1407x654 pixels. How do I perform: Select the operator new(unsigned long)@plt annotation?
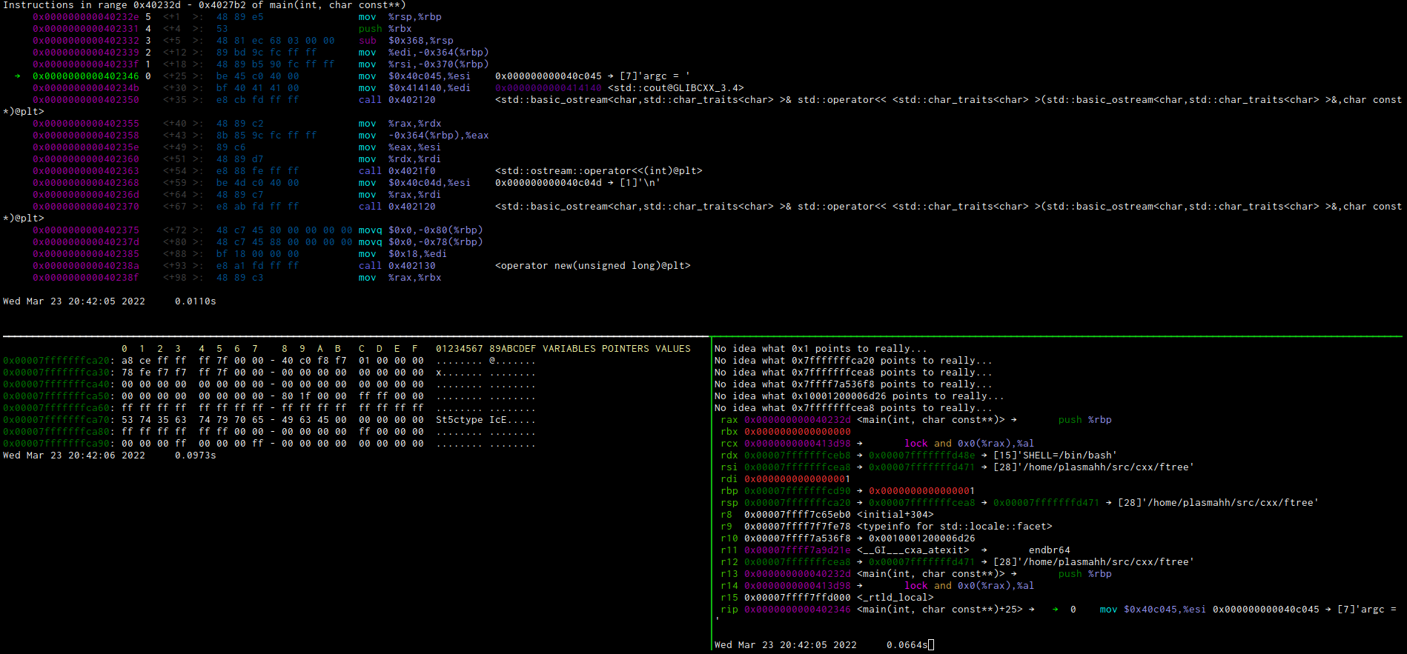[592, 266]
